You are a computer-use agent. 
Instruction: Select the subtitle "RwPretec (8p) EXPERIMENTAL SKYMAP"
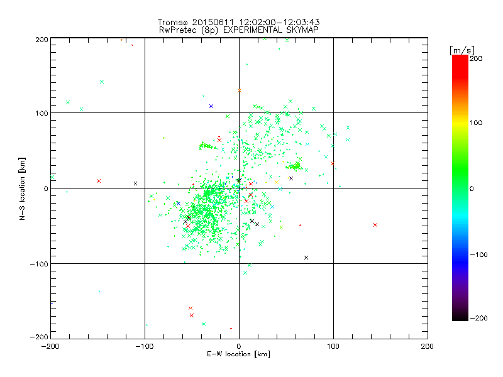pyautogui.click(x=239, y=30)
